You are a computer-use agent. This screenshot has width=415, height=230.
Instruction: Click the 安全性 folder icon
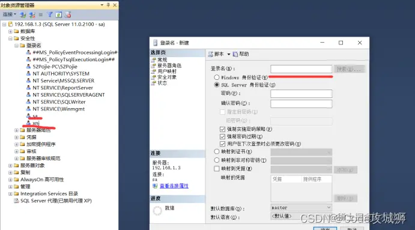coord(16,38)
